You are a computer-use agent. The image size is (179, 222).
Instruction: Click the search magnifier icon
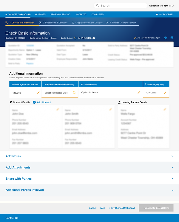click(97, 6)
